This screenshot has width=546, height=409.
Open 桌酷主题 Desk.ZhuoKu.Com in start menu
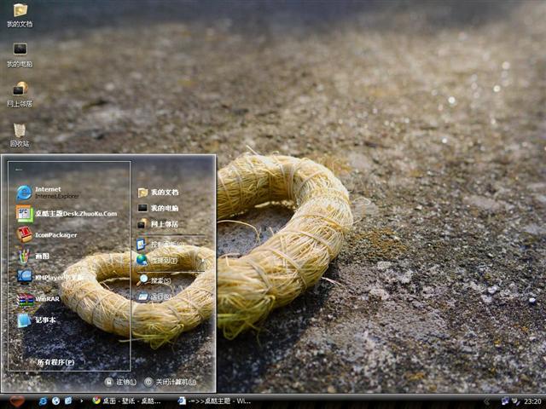[x=67, y=214]
